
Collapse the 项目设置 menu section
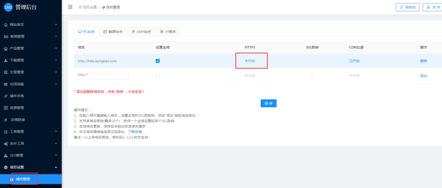[31, 167]
